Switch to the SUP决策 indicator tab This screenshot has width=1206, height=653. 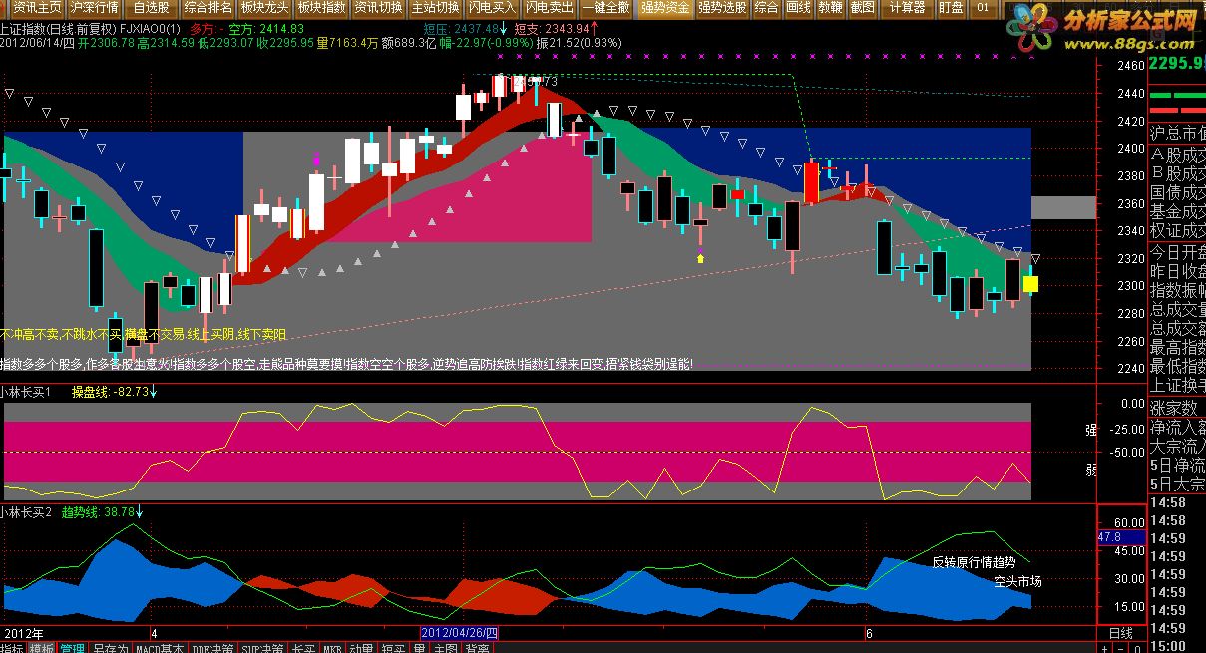coord(264,648)
